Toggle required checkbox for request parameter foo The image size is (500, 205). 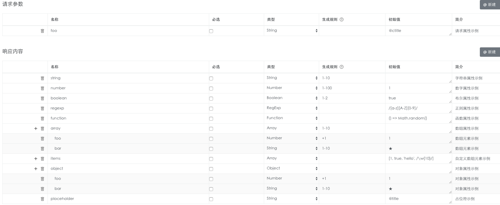click(211, 31)
